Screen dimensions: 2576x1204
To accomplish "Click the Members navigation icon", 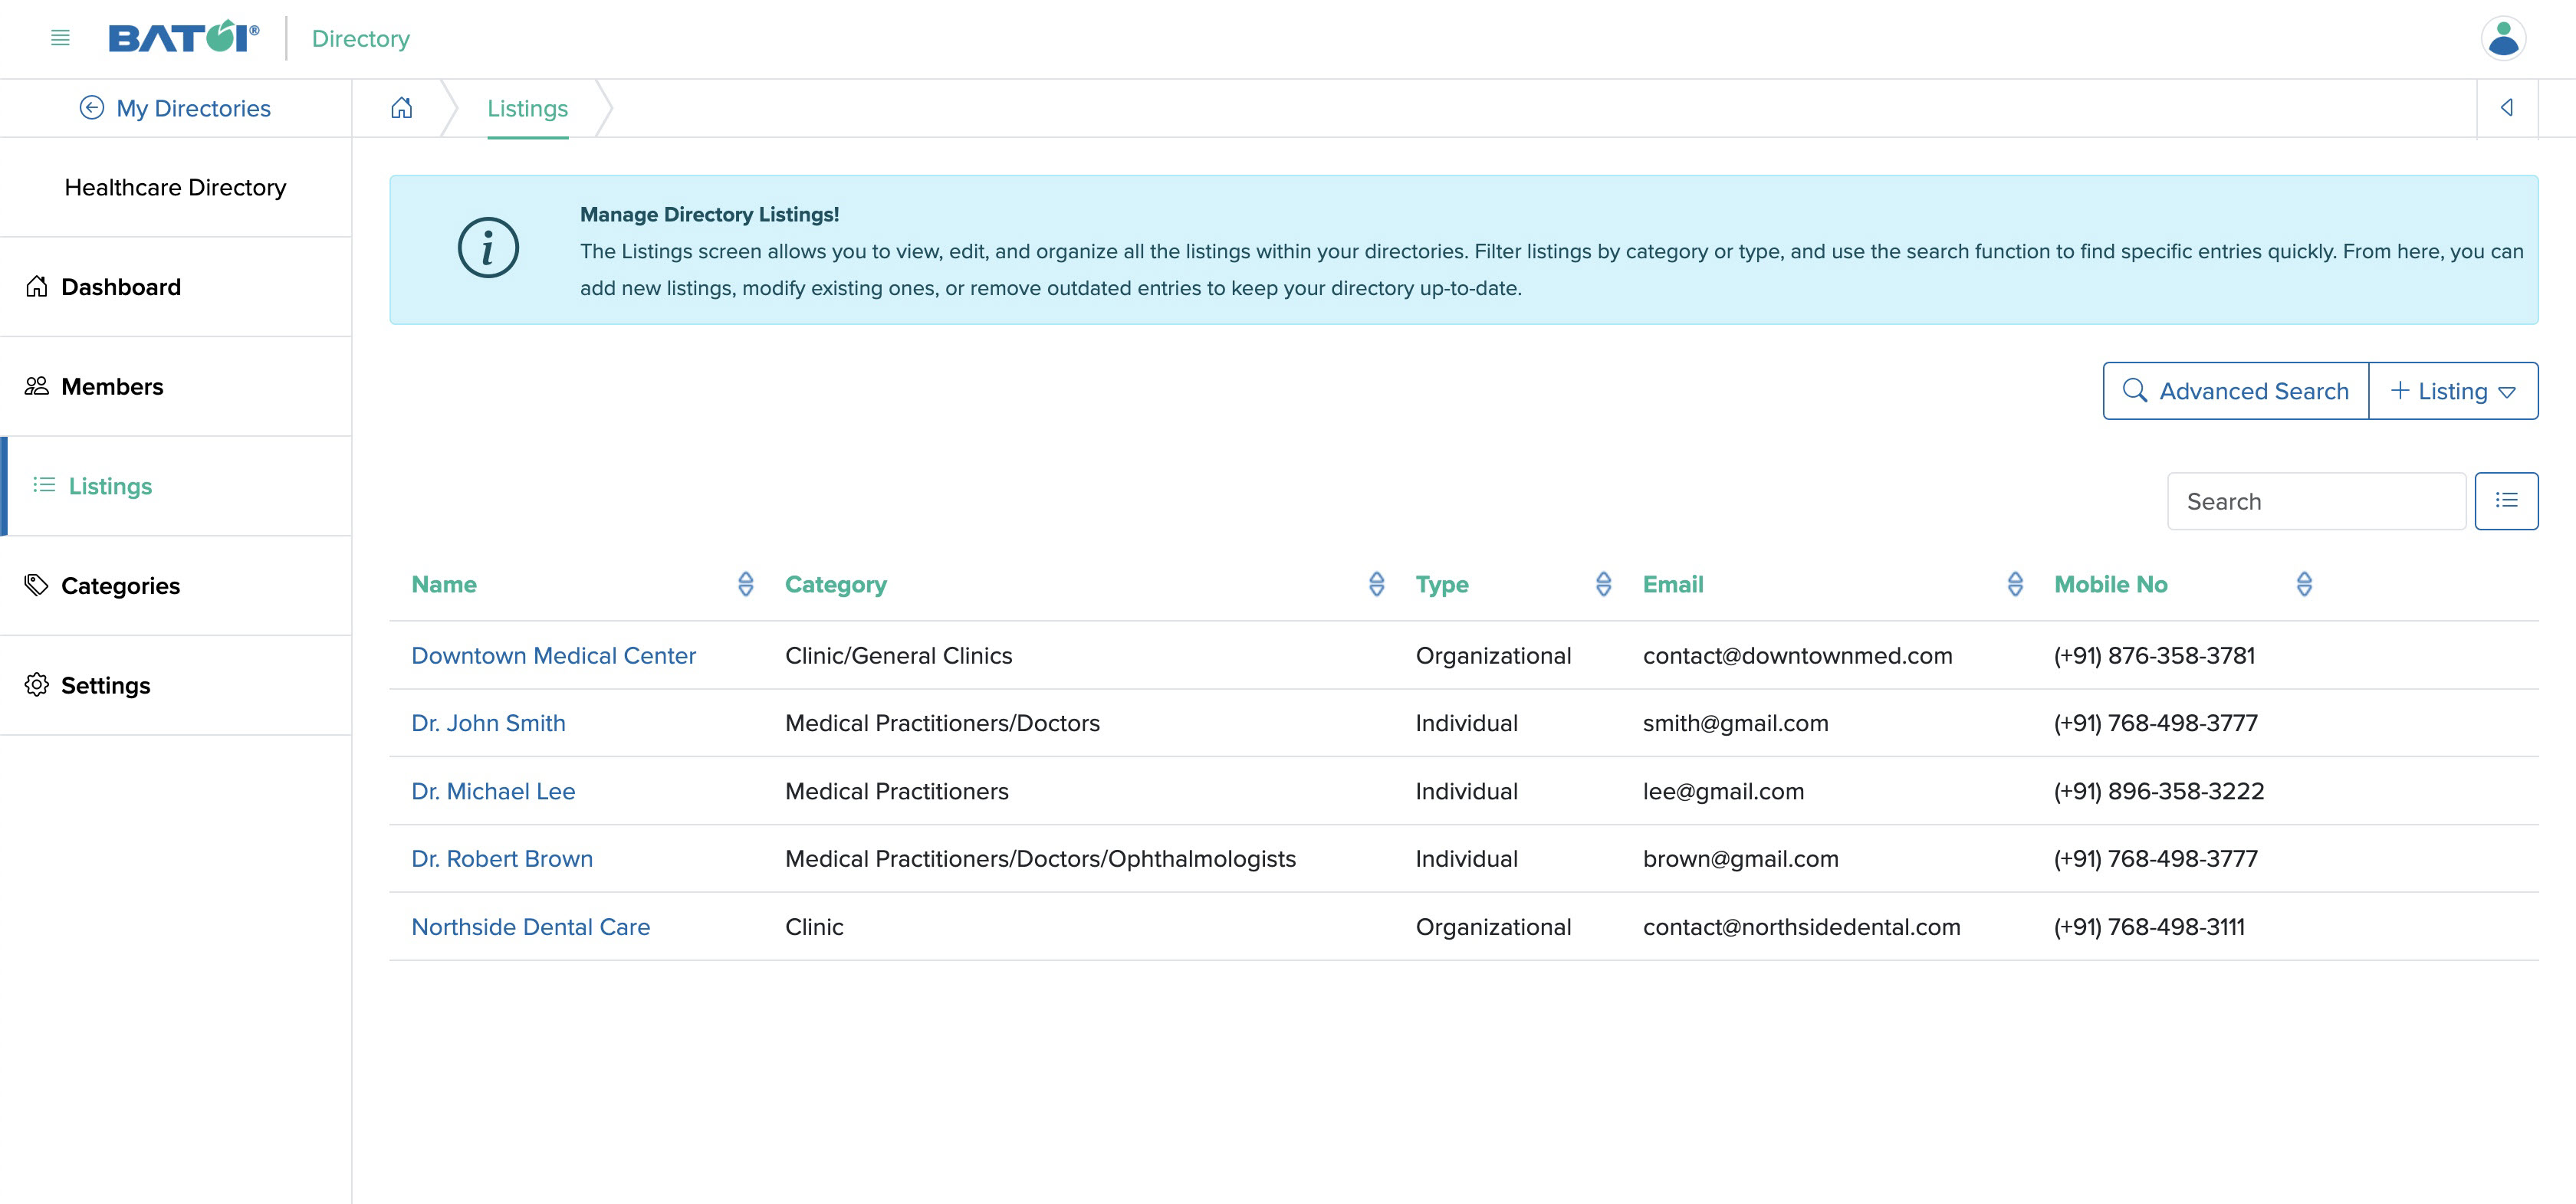I will click(x=38, y=385).
